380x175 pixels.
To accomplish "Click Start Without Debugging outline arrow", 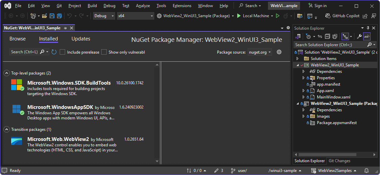I will [278, 16].
